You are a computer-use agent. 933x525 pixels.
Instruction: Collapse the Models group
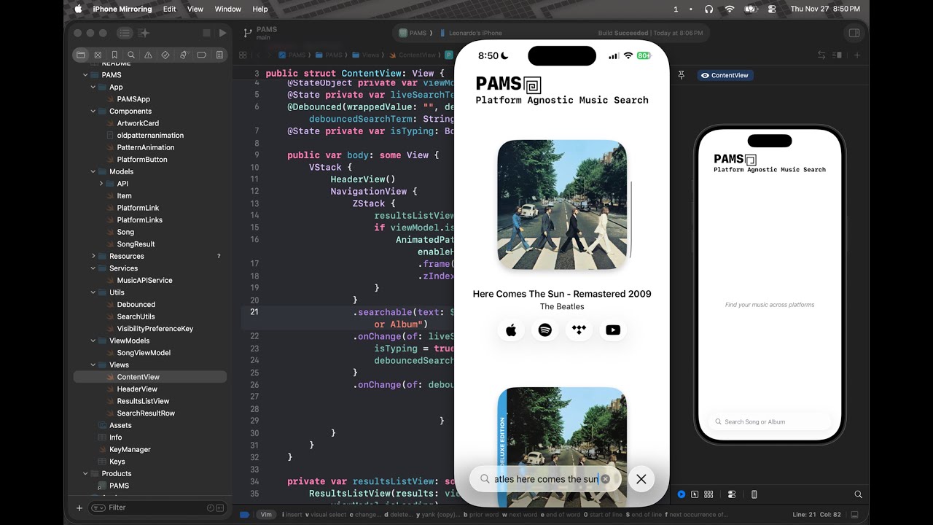coord(93,172)
